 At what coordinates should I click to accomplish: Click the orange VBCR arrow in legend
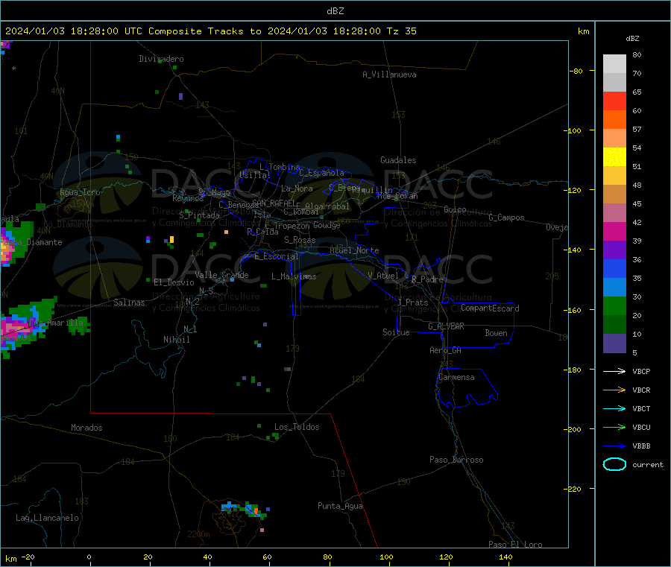point(614,390)
